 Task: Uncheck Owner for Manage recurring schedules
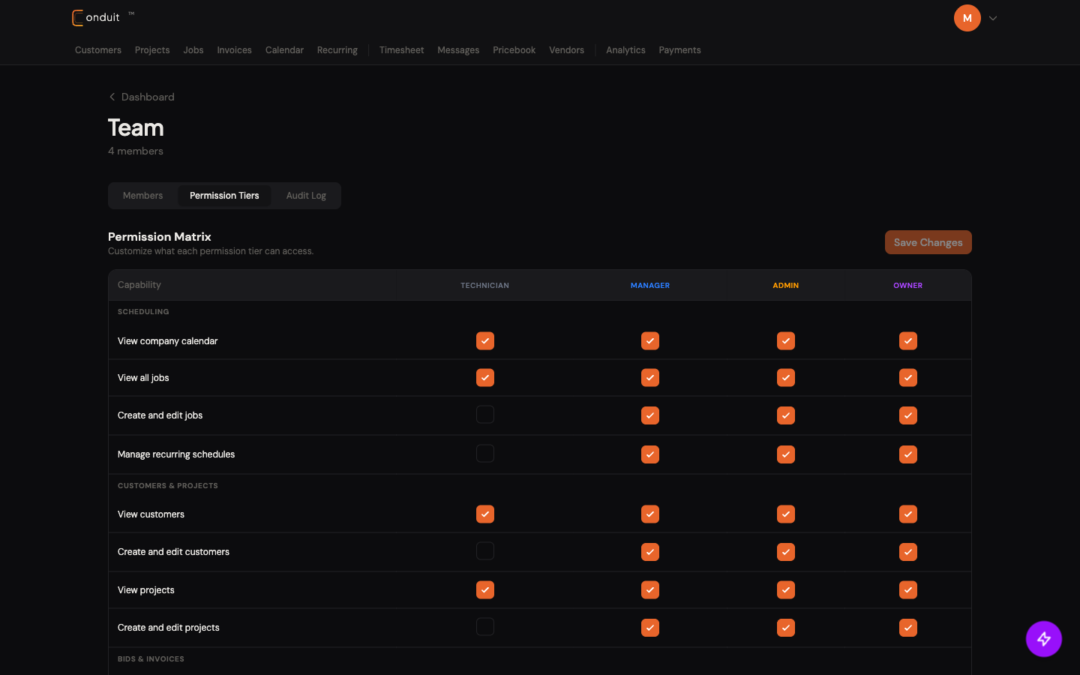[908, 454]
